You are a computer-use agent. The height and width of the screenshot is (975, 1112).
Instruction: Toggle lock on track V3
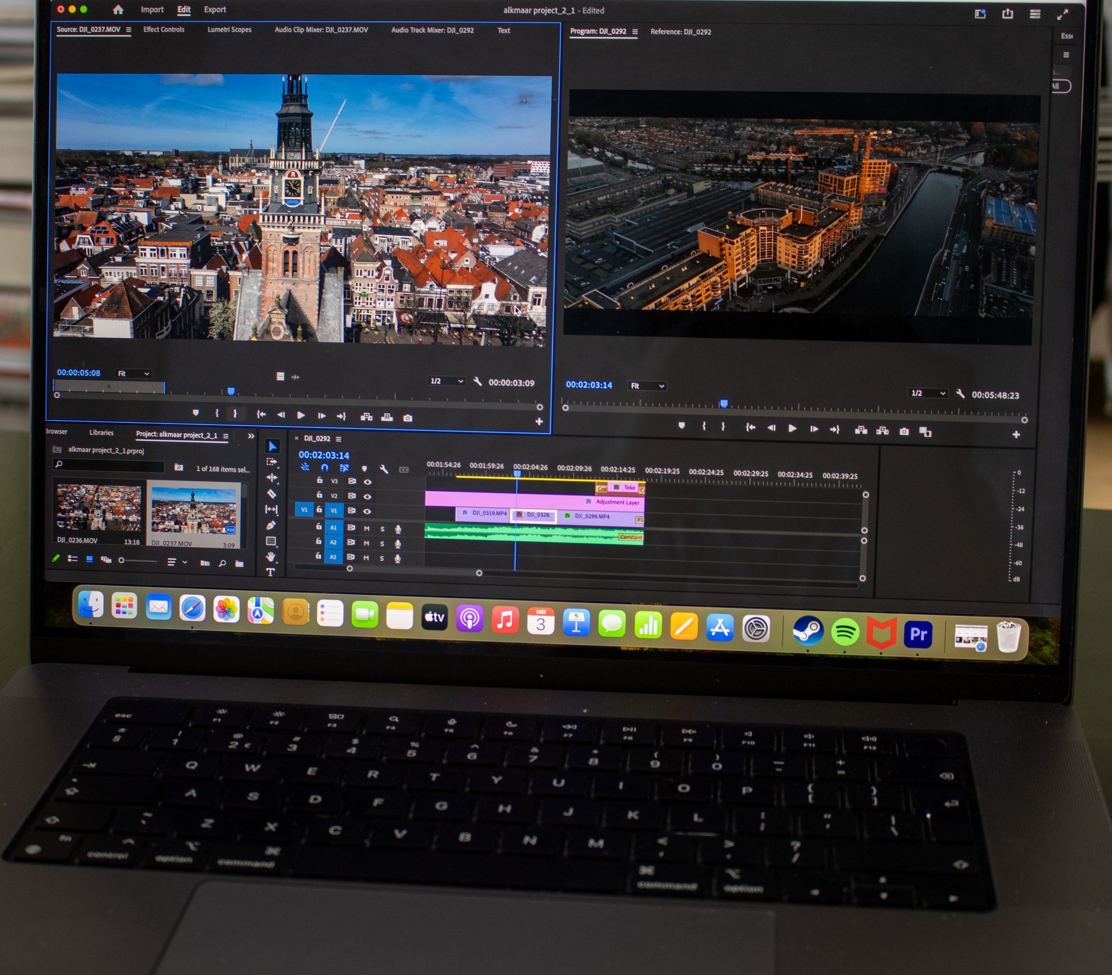pos(319,480)
